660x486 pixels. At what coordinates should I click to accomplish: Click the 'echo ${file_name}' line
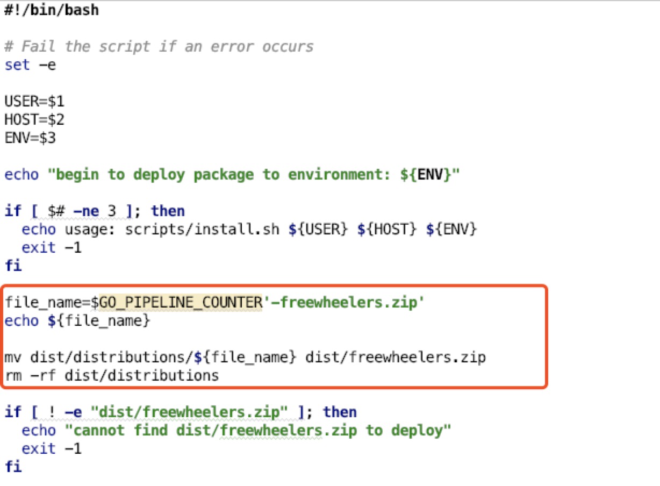point(77,321)
